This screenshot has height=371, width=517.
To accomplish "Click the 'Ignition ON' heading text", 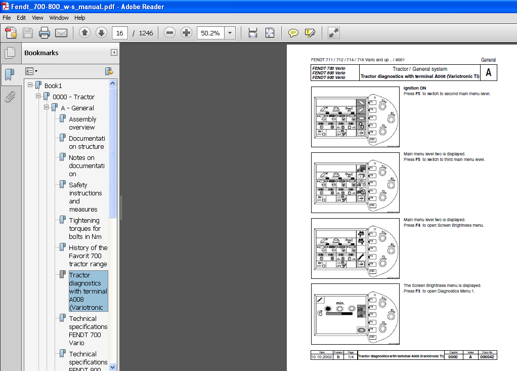I will tap(415, 88).
